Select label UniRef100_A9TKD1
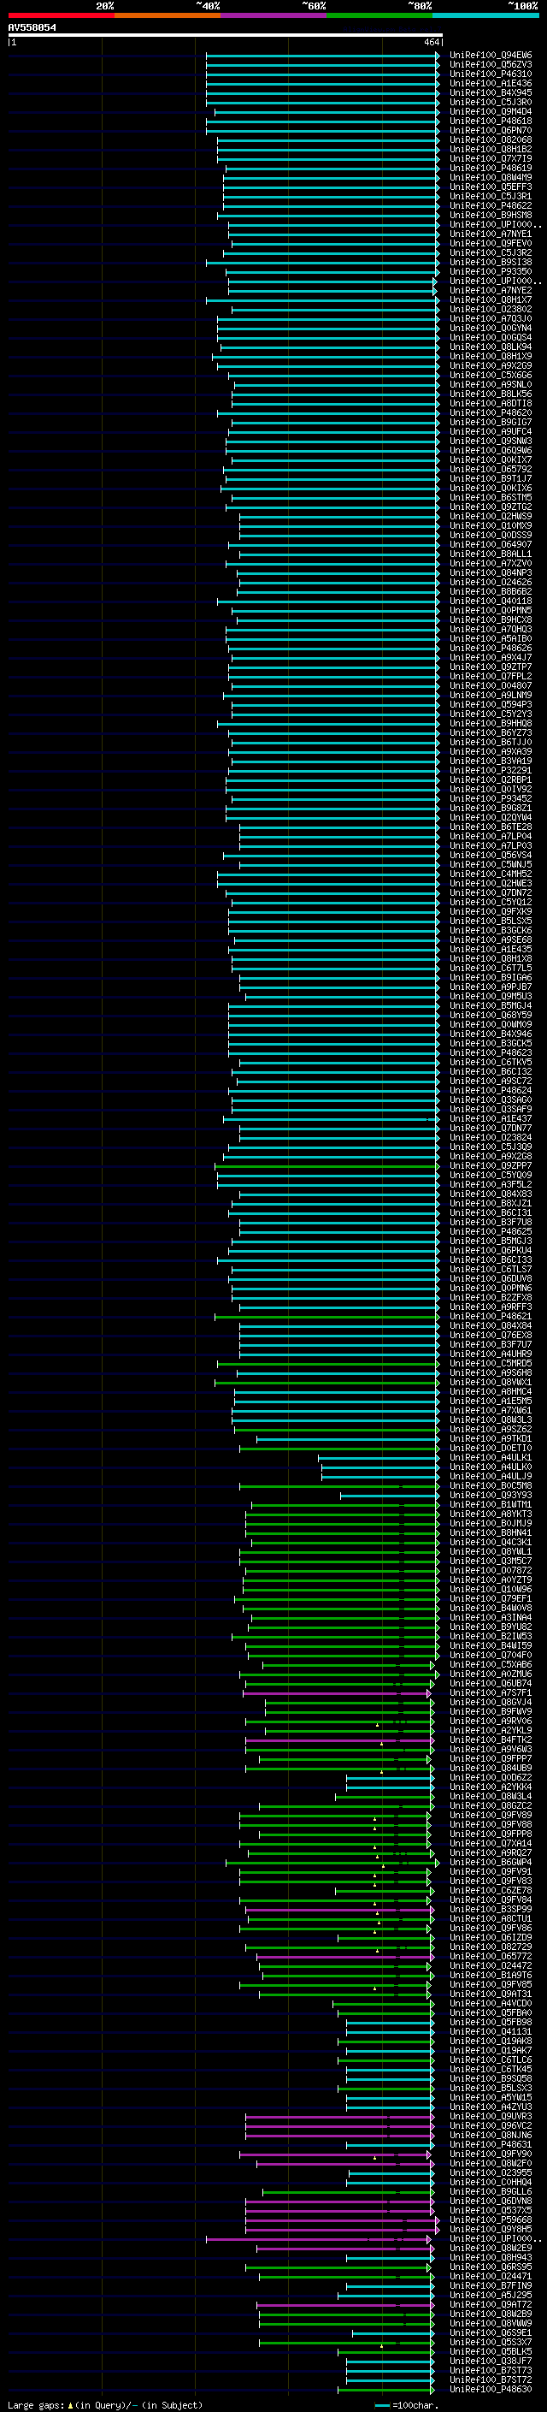 (x=491, y=1438)
